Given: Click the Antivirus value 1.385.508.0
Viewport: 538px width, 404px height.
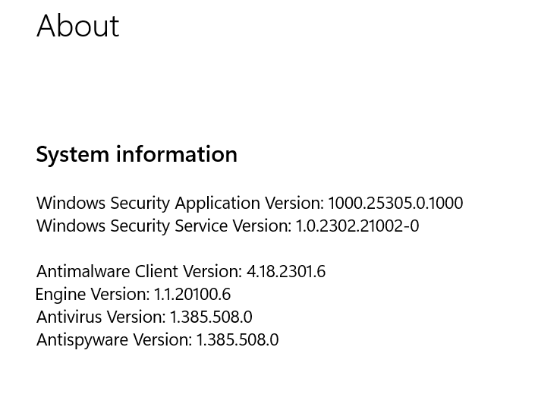Looking at the screenshot, I should (x=211, y=317).
